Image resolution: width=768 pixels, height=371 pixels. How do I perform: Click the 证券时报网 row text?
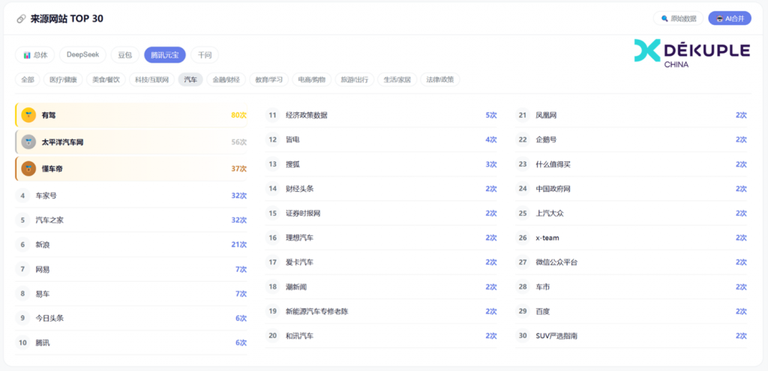303,214
